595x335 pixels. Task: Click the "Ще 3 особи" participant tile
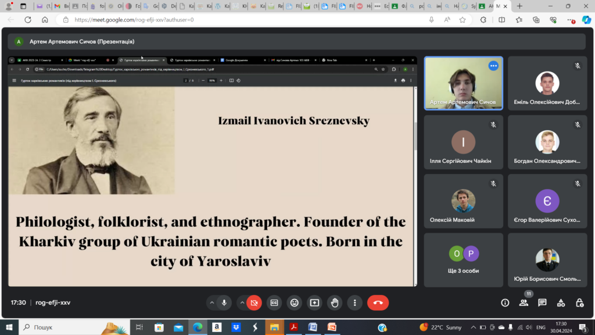[463, 259]
